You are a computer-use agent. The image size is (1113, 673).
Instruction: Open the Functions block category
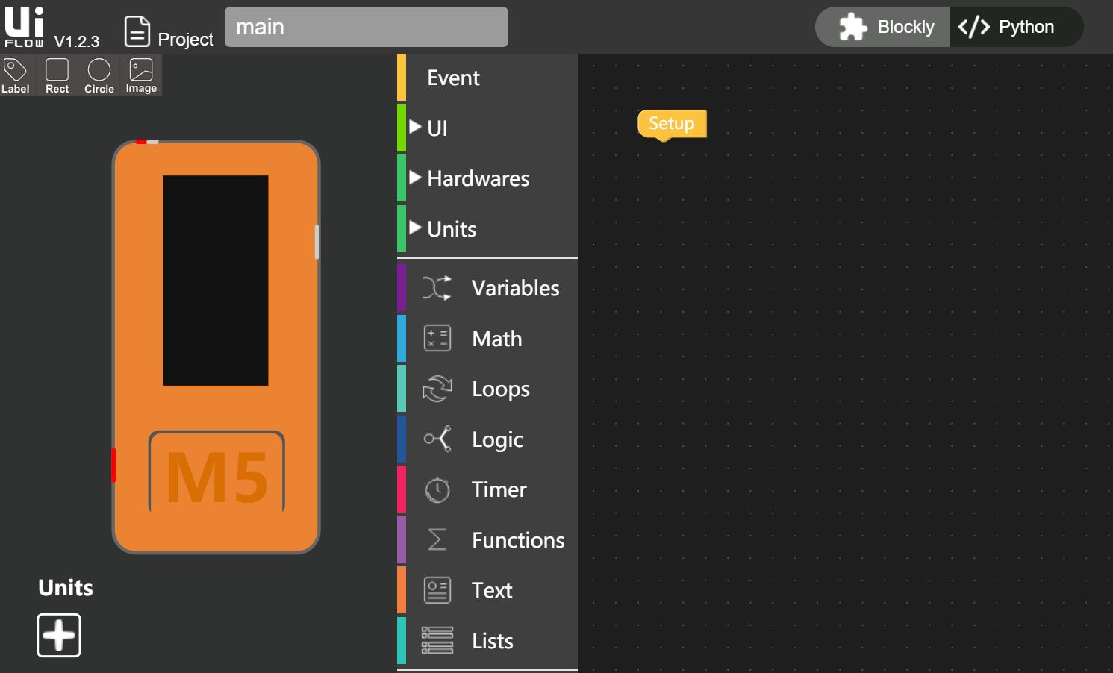pyautogui.click(x=517, y=539)
